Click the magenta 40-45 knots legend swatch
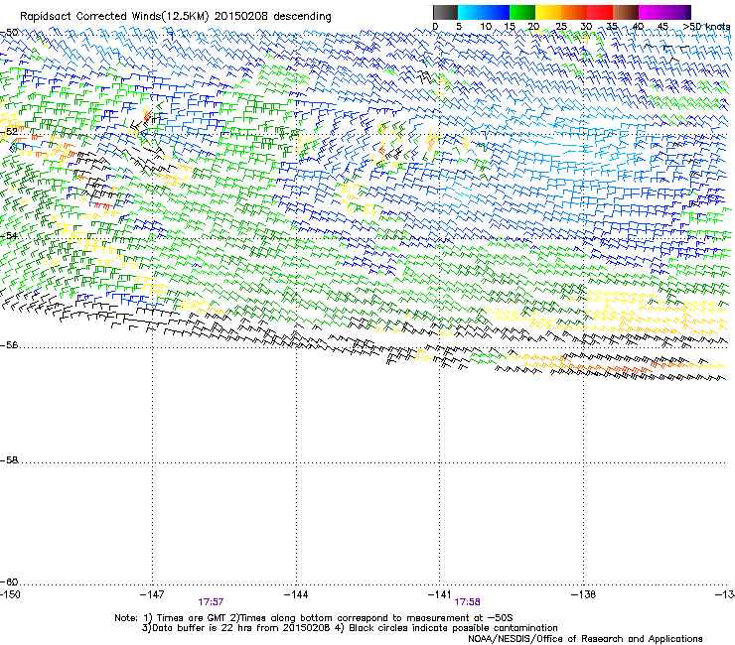This screenshot has height=645, width=735. 652,12
